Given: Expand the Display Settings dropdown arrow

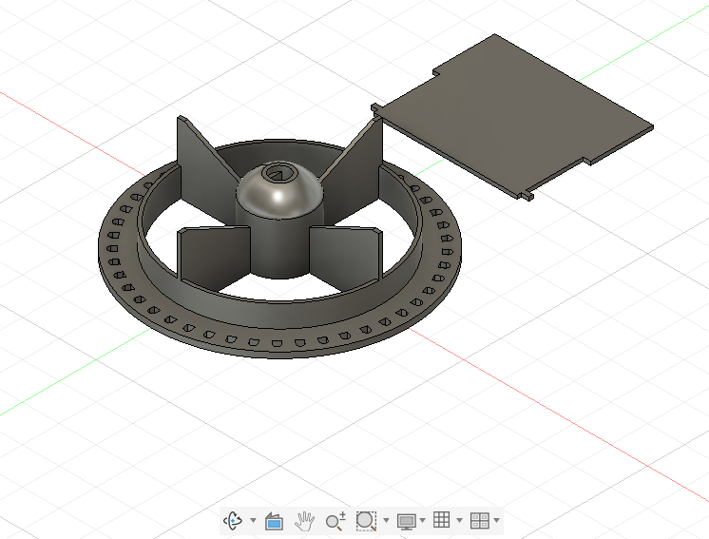Looking at the screenshot, I should 422,520.
